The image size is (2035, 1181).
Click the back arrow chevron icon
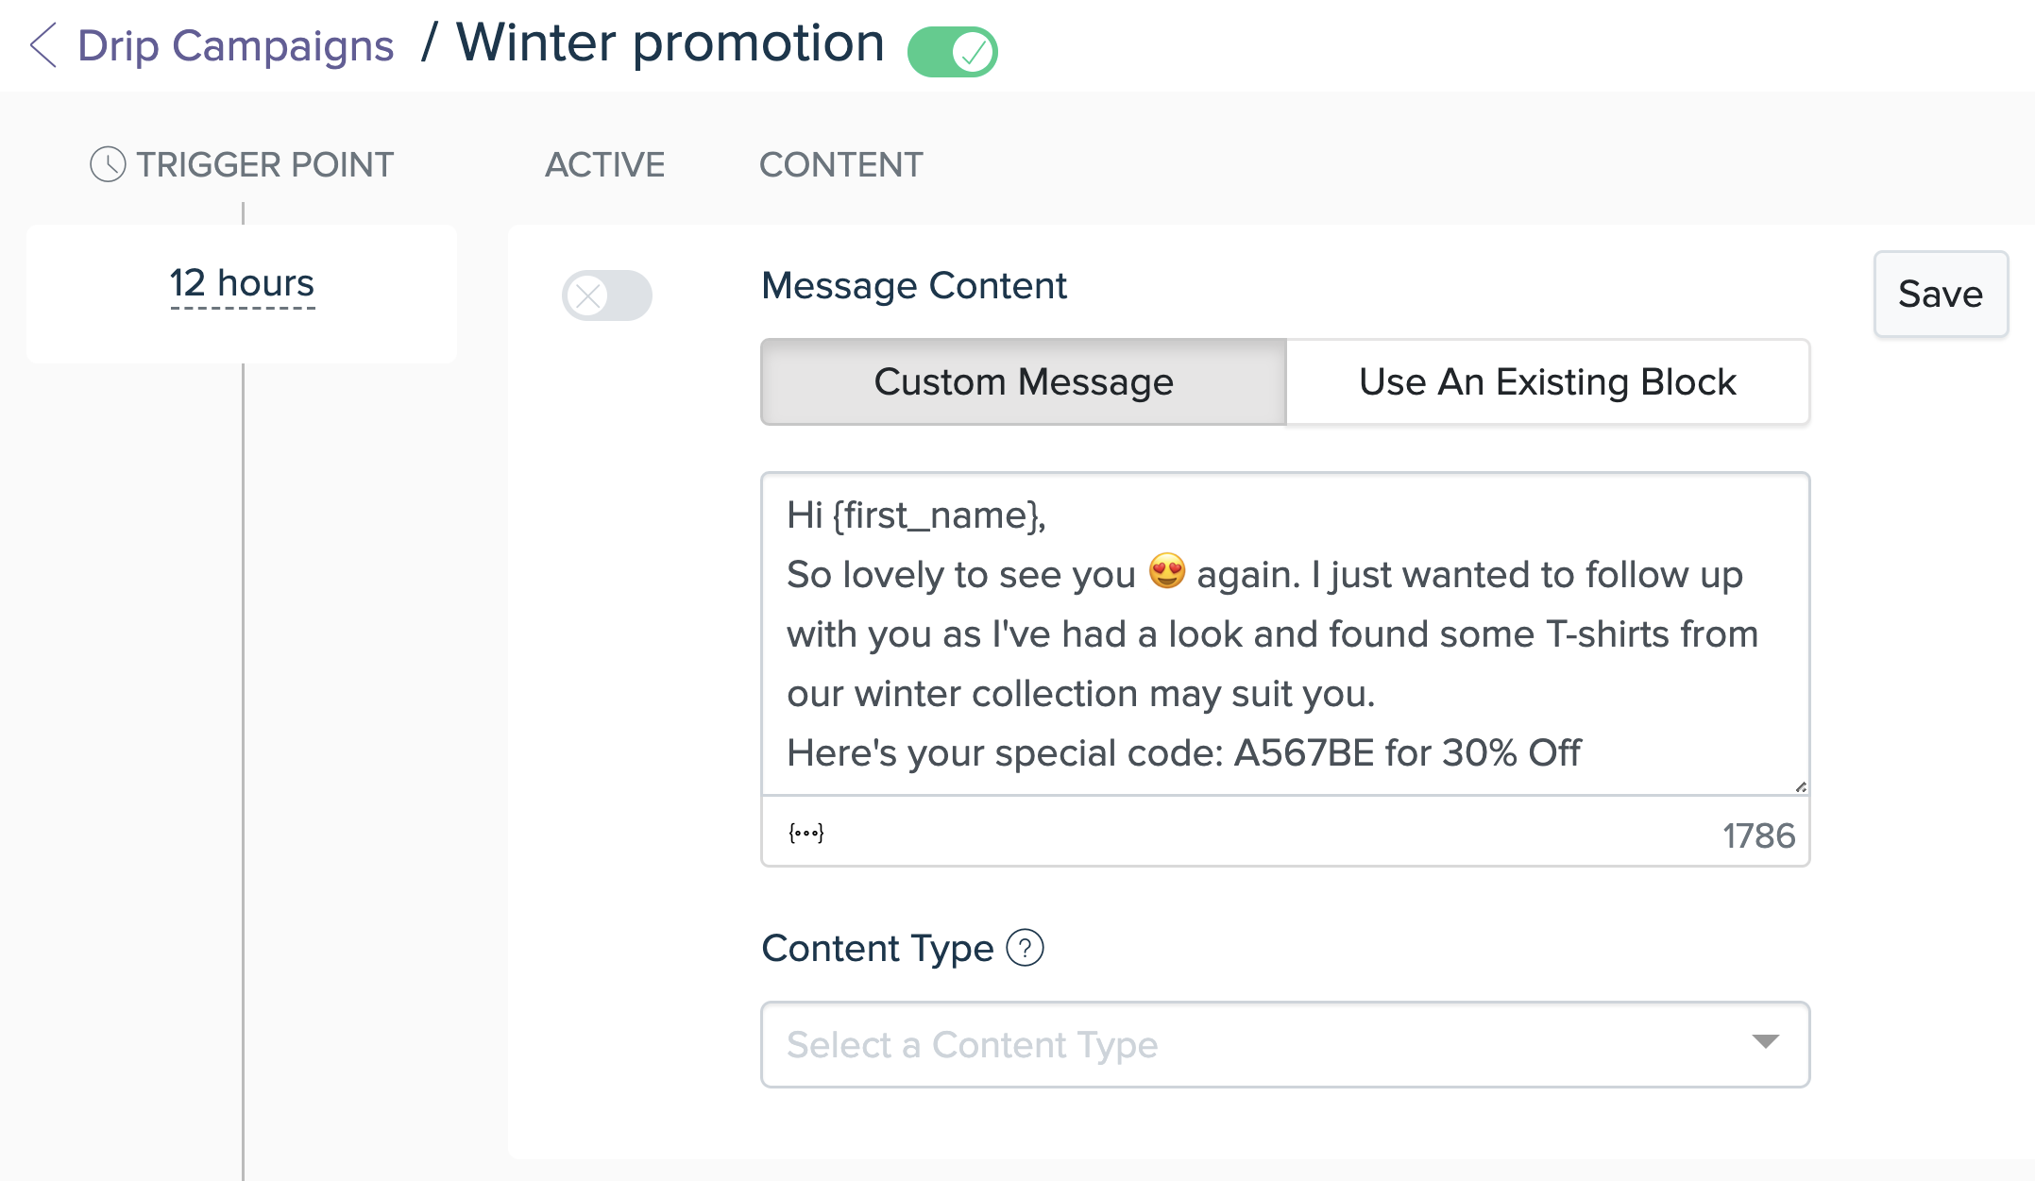click(43, 45)
